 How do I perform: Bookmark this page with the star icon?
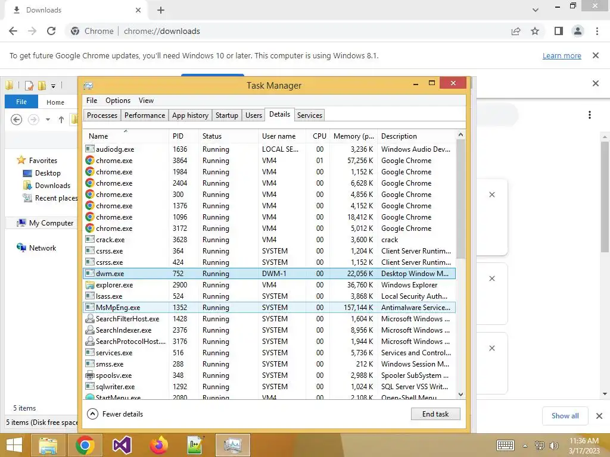coord(535,31)
